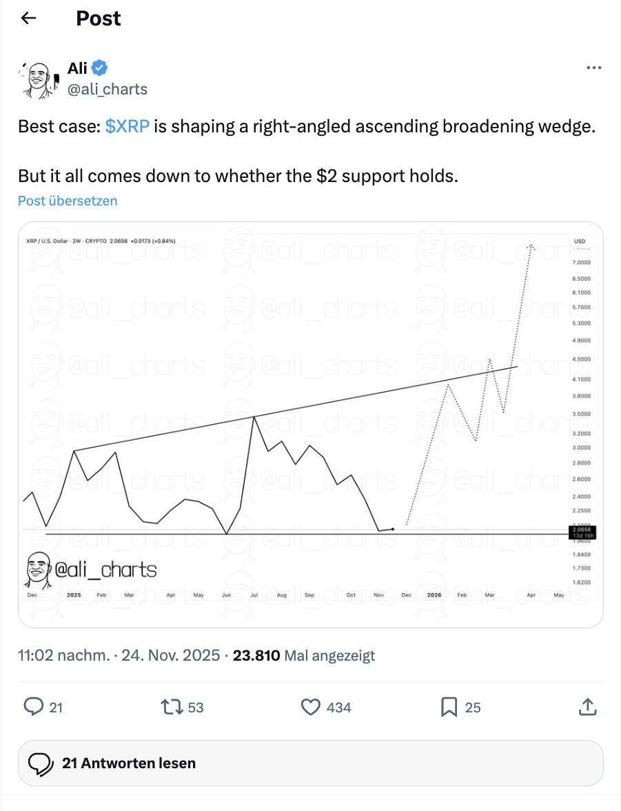The width and height of the screenshot is (621, 811).
Task: Click the '23.810 Mal angezeigt' view count
Action: click(304, 655)
